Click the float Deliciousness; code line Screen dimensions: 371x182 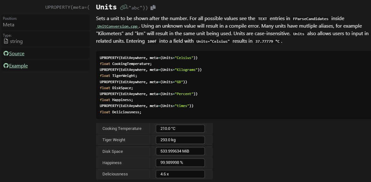[120, 112]
